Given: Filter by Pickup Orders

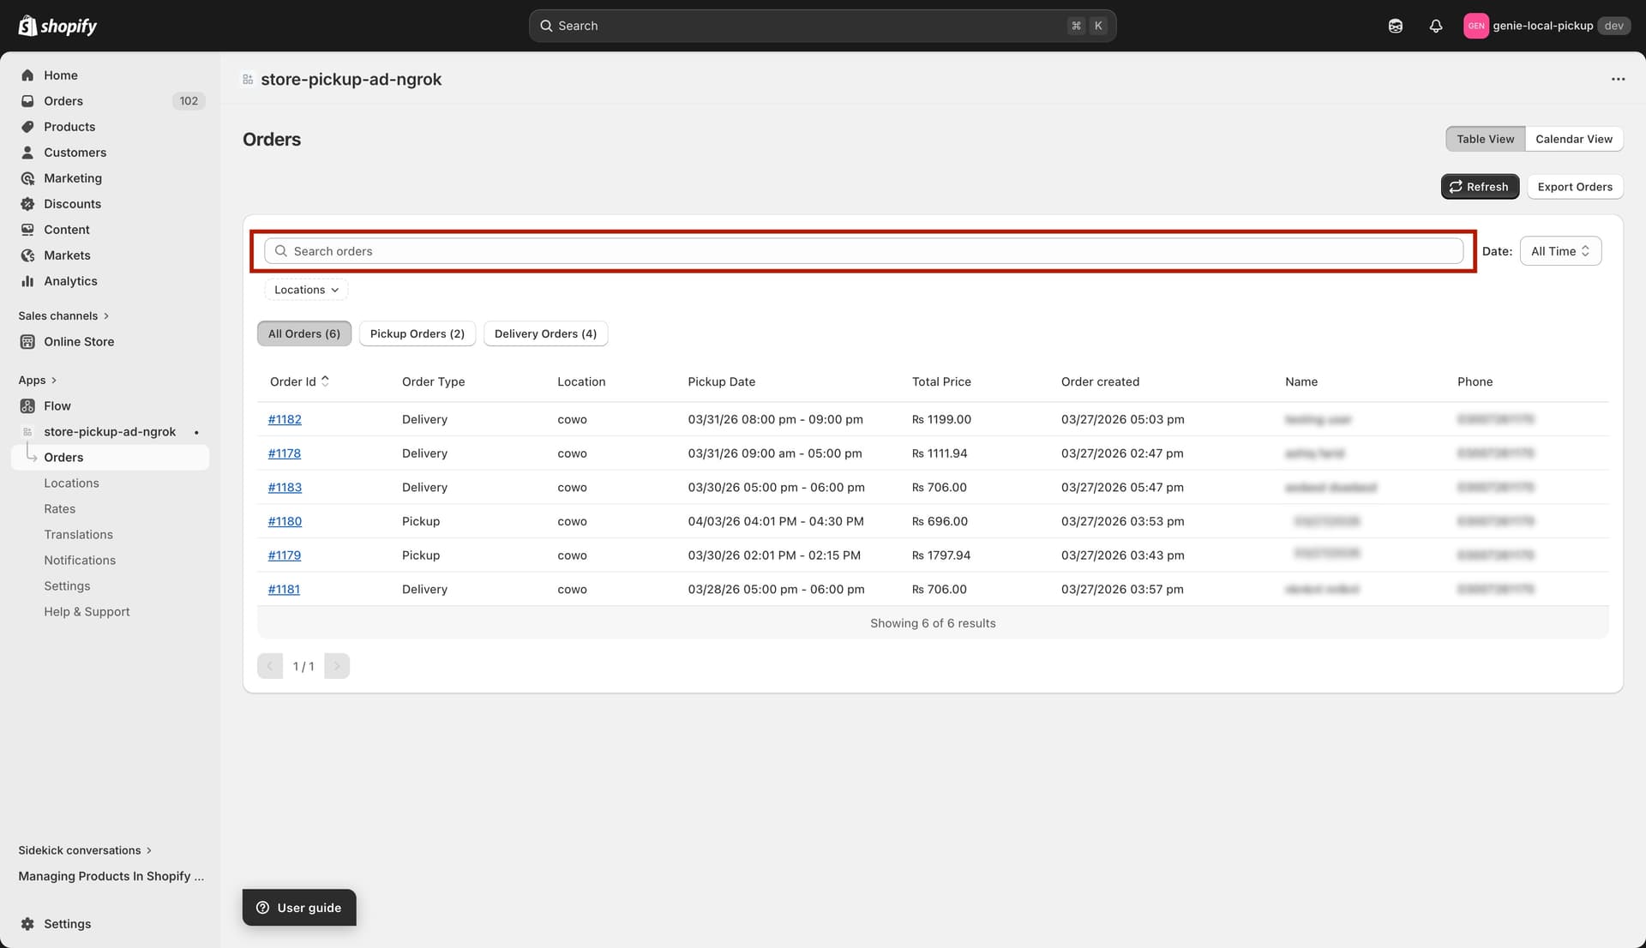Looking at the screenshot, I should coord(418,333).
